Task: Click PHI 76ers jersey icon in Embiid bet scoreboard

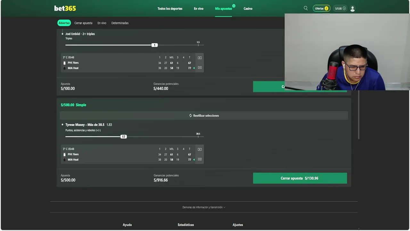Action: click(64, 63)
